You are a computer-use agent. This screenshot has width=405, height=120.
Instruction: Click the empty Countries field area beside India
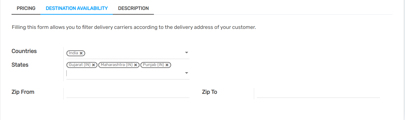pyautogui.click(x=133, y=53)
